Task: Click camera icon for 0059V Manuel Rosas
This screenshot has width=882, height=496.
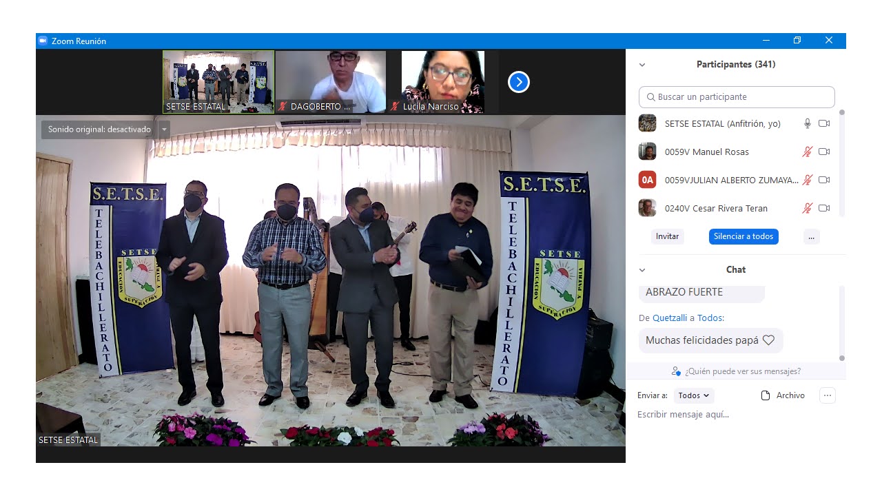Action: [824, 152]
